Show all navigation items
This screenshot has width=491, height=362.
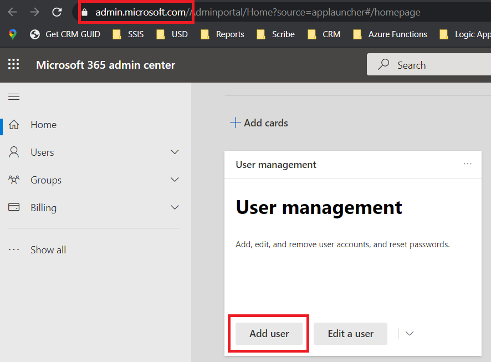[94, 250]
